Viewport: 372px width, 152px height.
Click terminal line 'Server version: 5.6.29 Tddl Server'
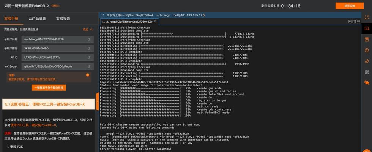(135, 149)
